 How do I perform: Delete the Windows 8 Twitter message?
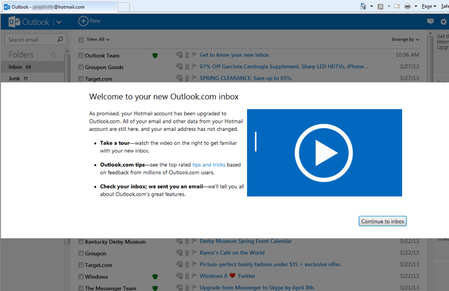tap(187, 276)
